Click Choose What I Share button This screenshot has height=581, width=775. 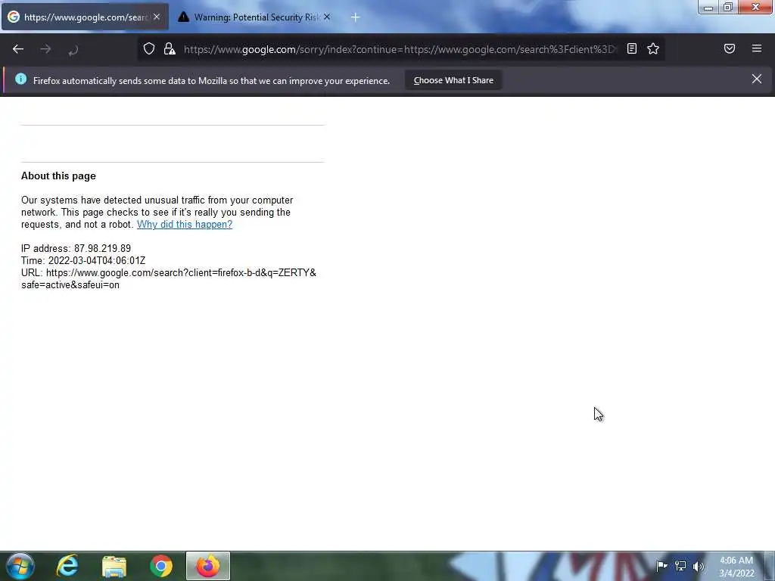point(453,80)
